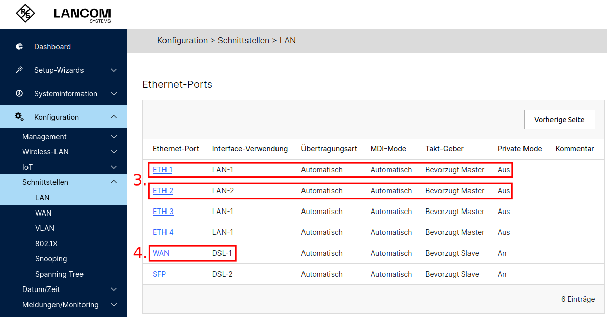Expand the Management chevron
This screenshot has width=607, height=317.
click(114, 137)
